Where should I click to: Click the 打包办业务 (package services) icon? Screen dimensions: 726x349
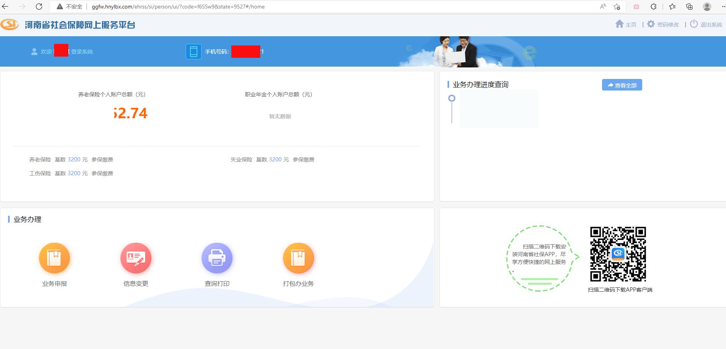(x=299, y=258)
